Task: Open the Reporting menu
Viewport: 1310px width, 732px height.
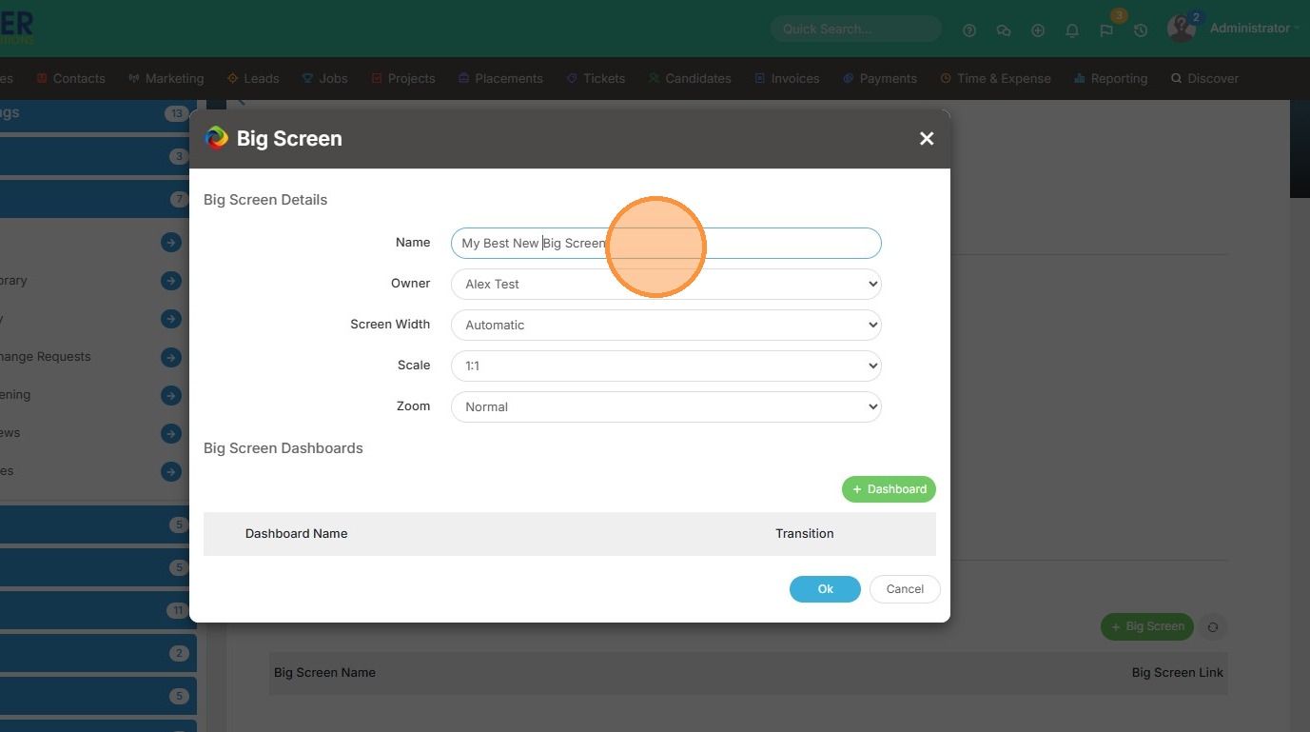Action: 1110,78
